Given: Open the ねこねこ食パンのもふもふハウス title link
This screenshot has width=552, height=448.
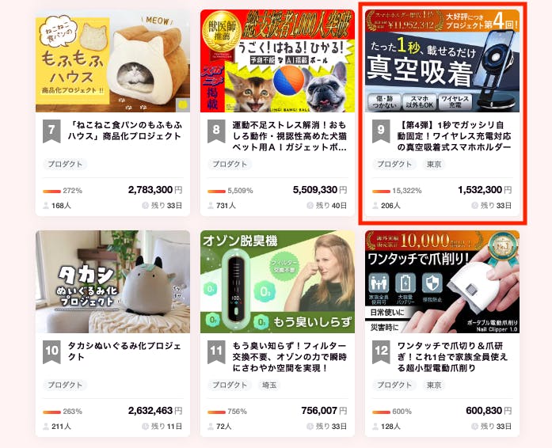Looking at the screenshot, I should tap(125, 131).
